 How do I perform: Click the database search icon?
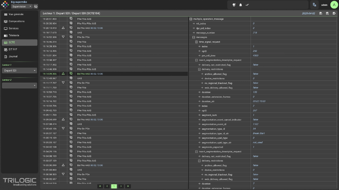(327, 13)
